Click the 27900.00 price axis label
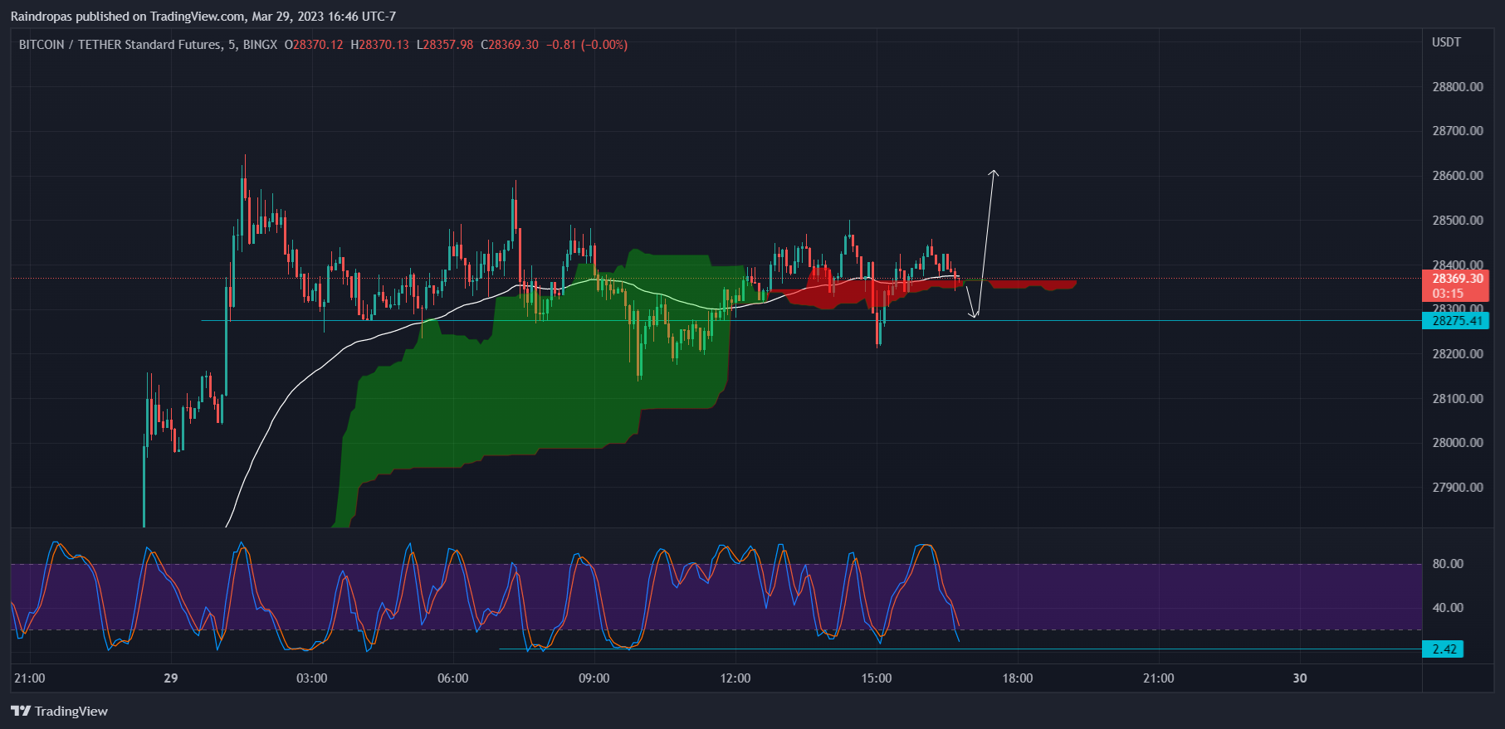The image size is (1505, 729). (1457, 488)
